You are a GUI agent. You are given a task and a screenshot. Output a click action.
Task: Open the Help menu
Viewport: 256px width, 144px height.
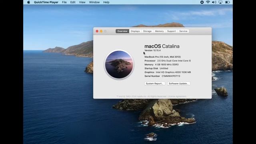[106, 2]
